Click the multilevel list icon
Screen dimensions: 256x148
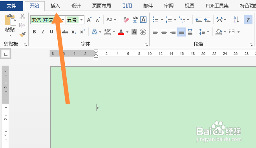pos(182,20)
